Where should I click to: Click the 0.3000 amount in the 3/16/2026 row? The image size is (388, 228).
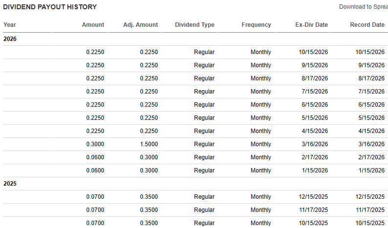tap(95, 144)
